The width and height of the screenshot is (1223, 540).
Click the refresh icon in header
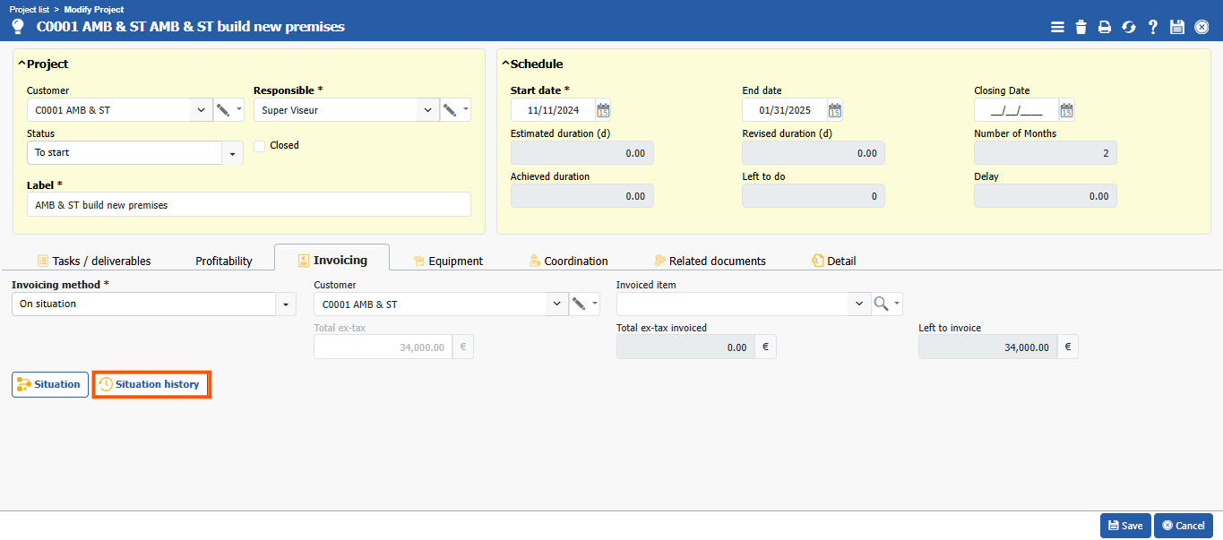click(1129, 27)
